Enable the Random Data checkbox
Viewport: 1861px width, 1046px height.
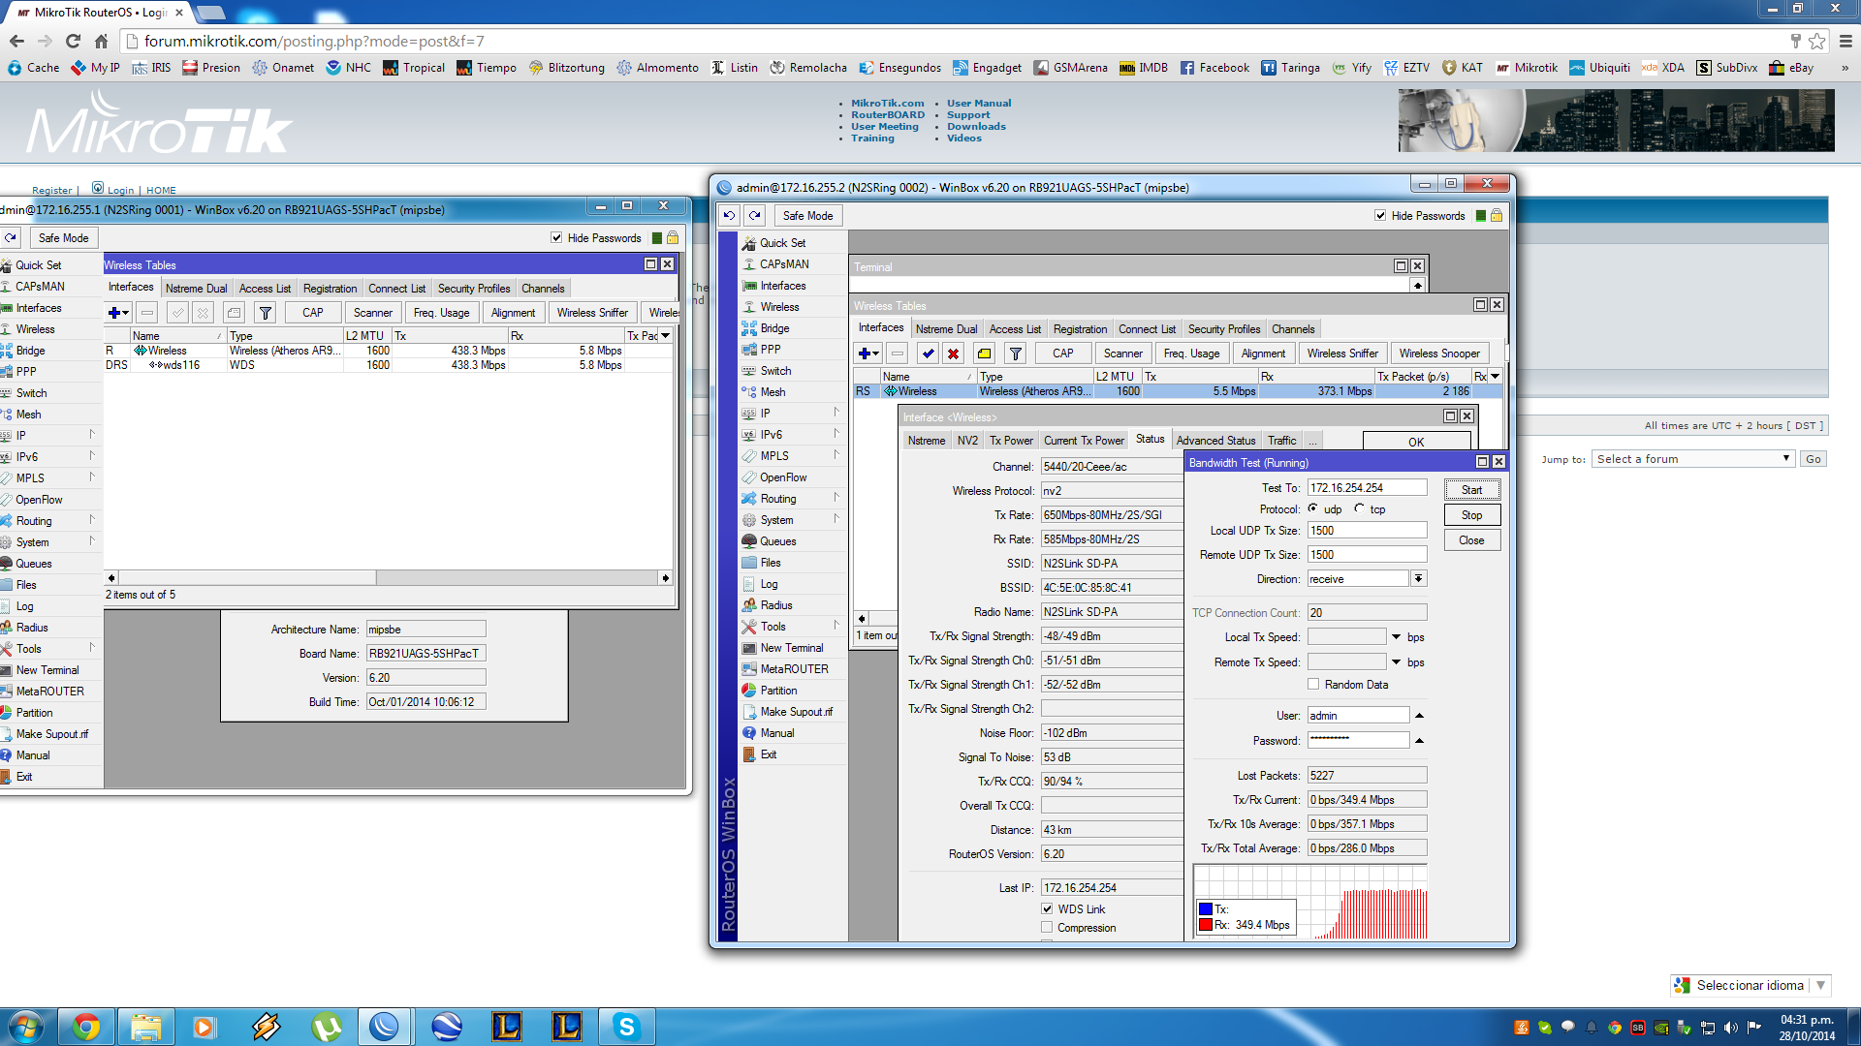(1313, 685)
